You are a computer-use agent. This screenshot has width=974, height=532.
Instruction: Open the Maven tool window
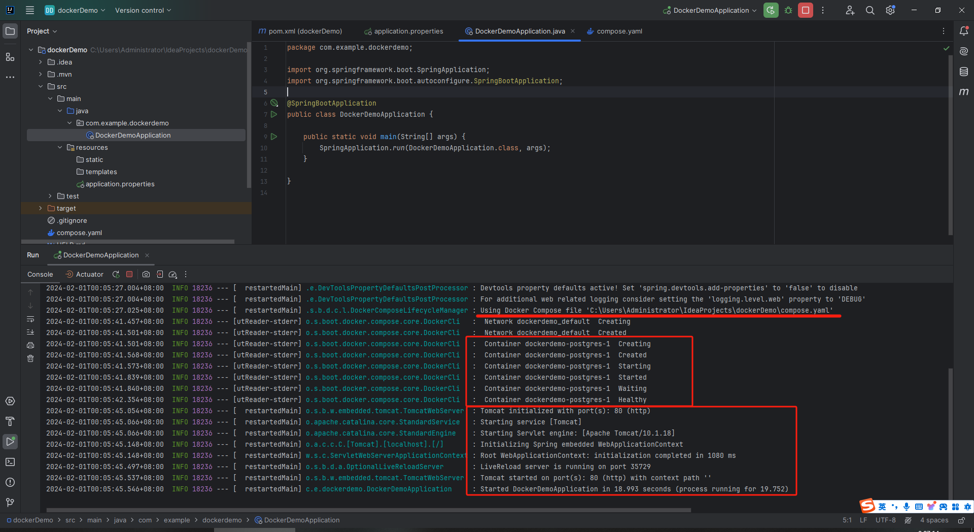(x=964, y=92)
